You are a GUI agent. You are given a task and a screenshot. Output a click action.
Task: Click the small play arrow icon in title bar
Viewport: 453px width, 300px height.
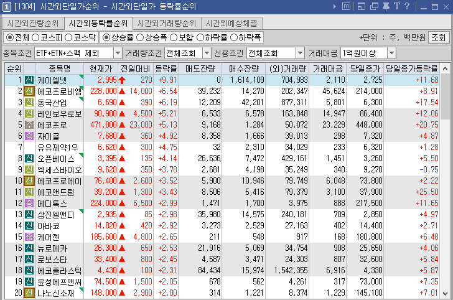pos(335,6)
